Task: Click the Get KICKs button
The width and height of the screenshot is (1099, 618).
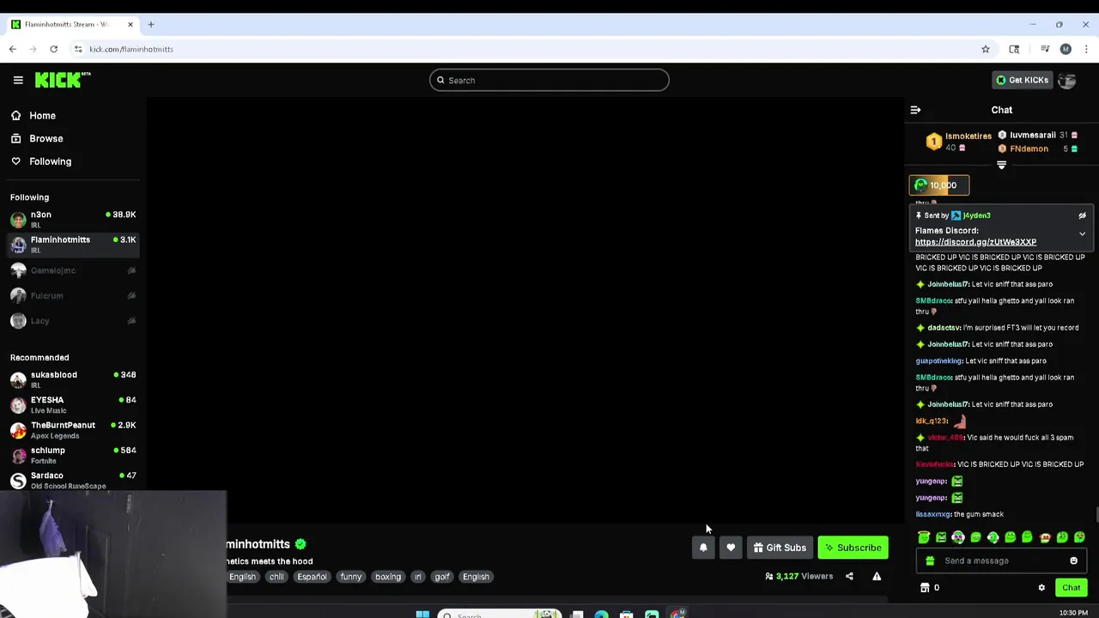Action: [1022, 80]
